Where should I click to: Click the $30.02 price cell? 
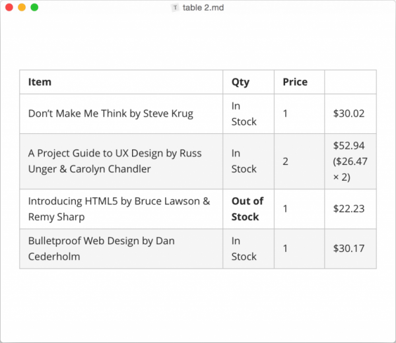pyautogui.click(x=350, y=114)
